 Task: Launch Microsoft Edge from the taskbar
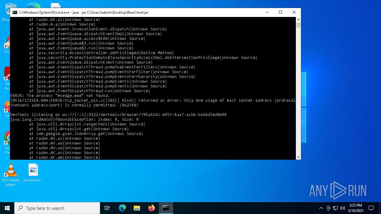[122, 208]
